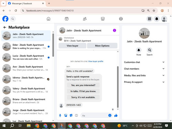This screenshot has height=129, width=172.
Task: Mute the Jatin conversation
Action: pos(139,50)
